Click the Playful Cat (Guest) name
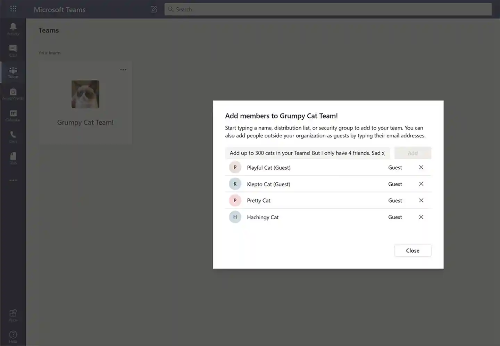Image resolution: width=500 pixels, height=346 pixels. (x=269, y=168)
